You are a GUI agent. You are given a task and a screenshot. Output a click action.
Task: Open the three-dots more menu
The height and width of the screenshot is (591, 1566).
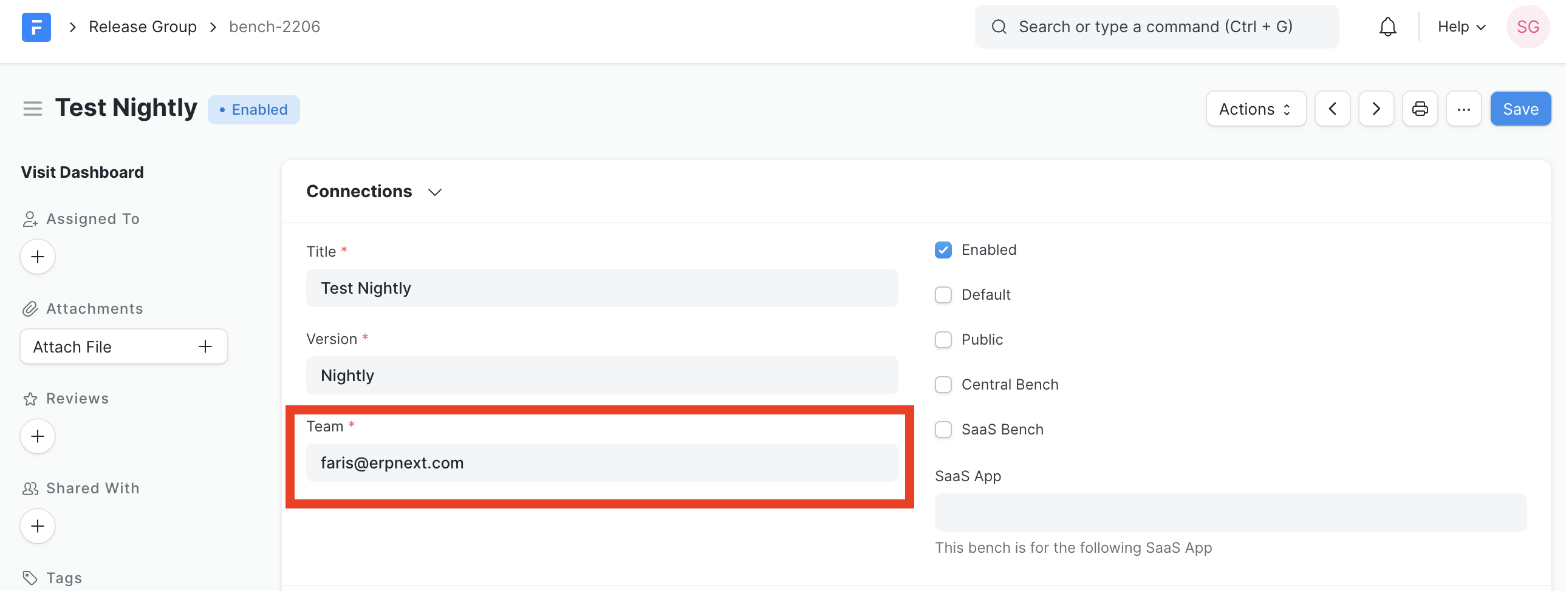tap(1463, 109)
